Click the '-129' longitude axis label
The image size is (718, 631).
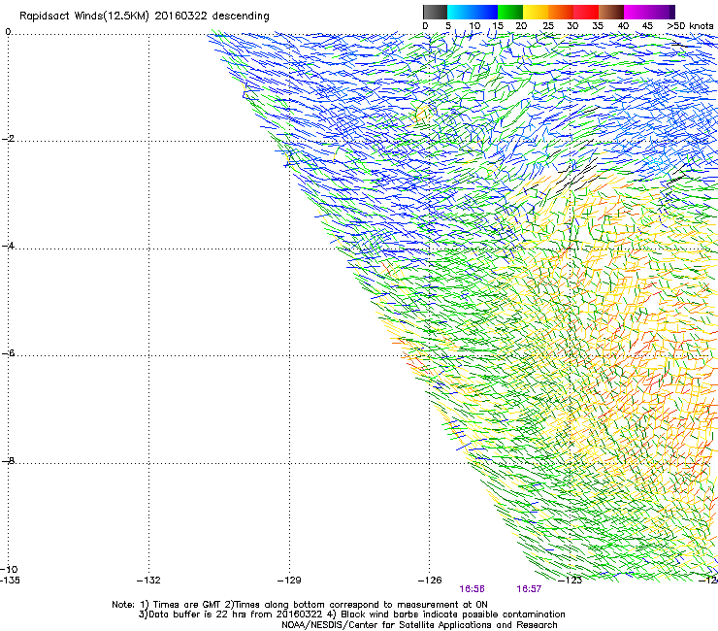coord(289,581)
